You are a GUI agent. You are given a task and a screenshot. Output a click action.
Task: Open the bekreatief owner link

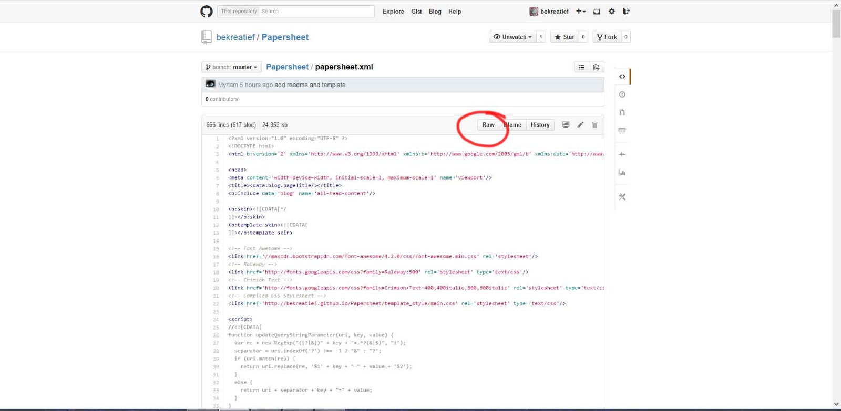(x=235, y=37)
